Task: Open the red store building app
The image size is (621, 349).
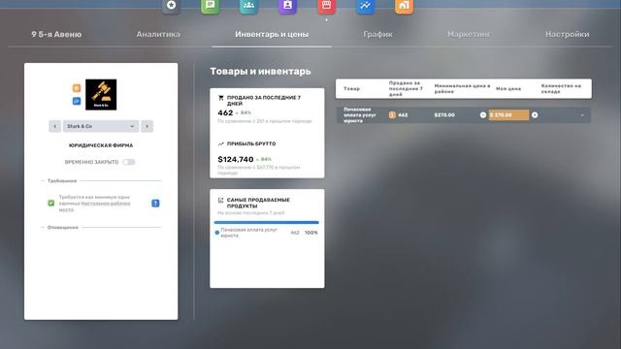Action: (x=326, y=6)
